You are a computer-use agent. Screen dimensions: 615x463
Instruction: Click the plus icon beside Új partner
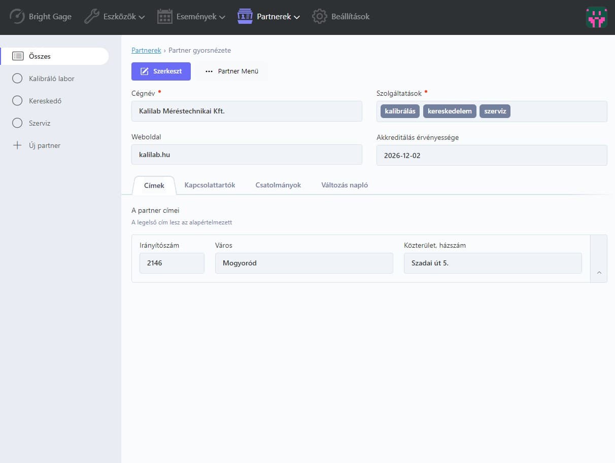[17, 145]
